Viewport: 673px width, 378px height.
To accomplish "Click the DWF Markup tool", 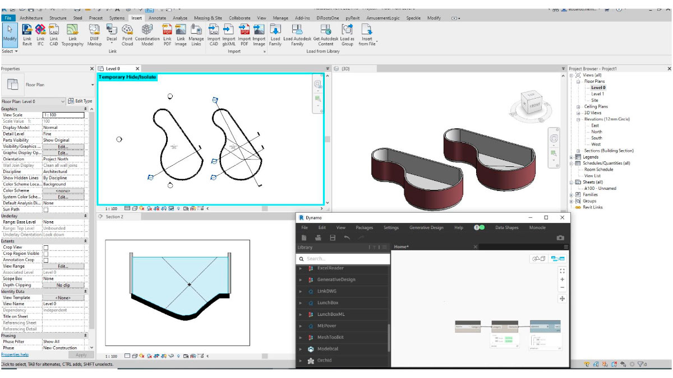I will [95, 34].
